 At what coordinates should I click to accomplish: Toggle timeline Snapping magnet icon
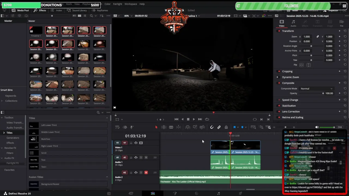click(212, 127)
